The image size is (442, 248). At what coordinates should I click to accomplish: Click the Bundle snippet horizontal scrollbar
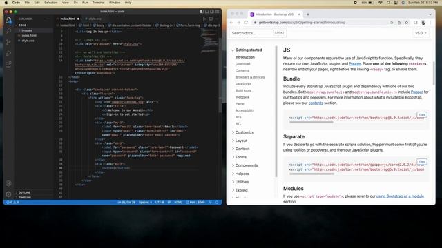click(x=311, y=123)
